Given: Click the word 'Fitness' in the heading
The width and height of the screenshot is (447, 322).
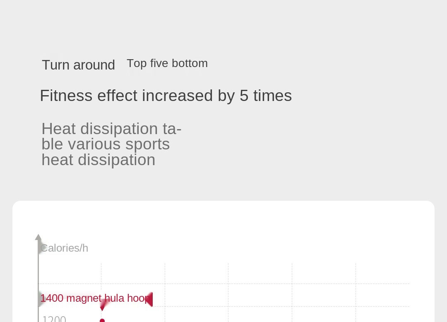Looking at the screenshot, I should (x=66, y=96).
